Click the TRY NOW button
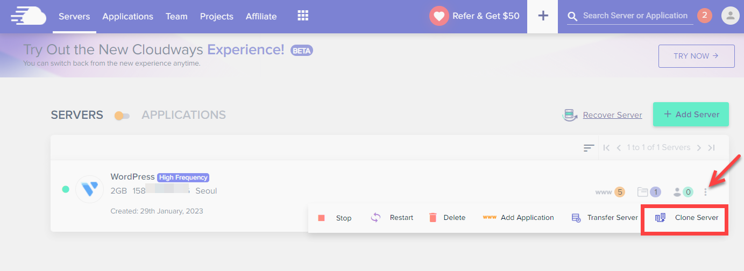The image size is (744, 271). click(x=696, y=56)
